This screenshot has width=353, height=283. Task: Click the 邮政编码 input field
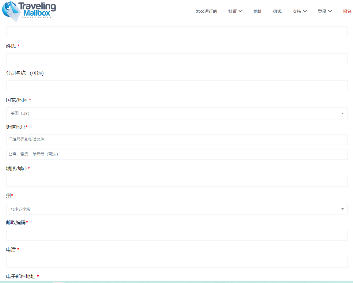pos(177,235)
